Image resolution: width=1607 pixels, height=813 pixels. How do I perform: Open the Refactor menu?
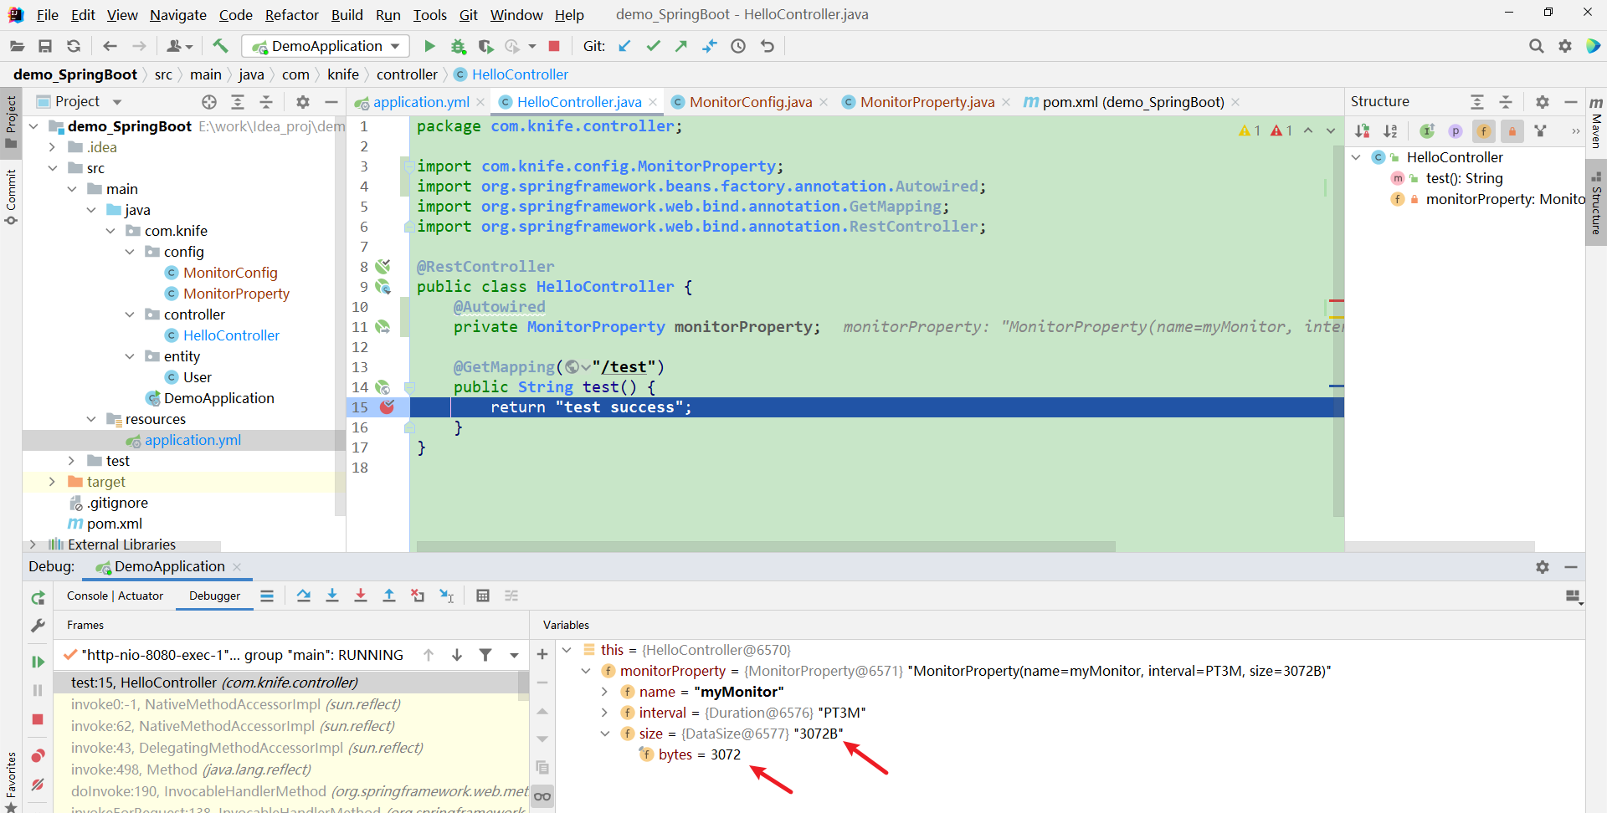291,15
